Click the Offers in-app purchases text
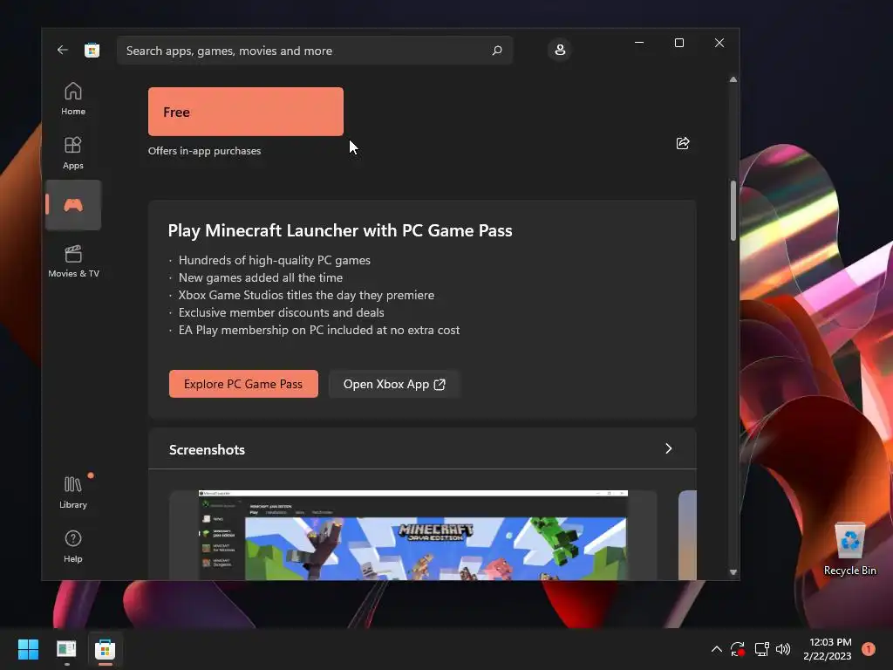893x670 pixels. [204, 151]
